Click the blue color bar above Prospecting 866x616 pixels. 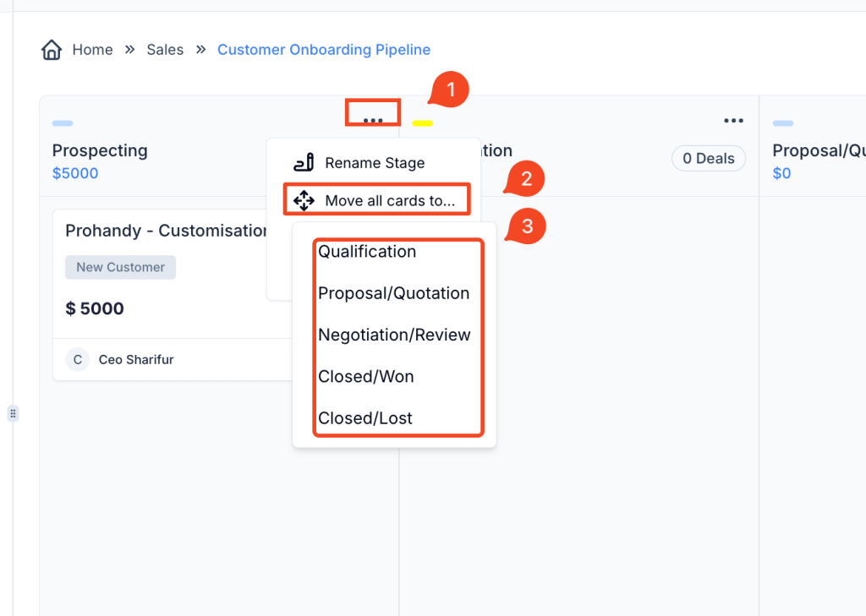pyautogui.click(x=63, y=123)
